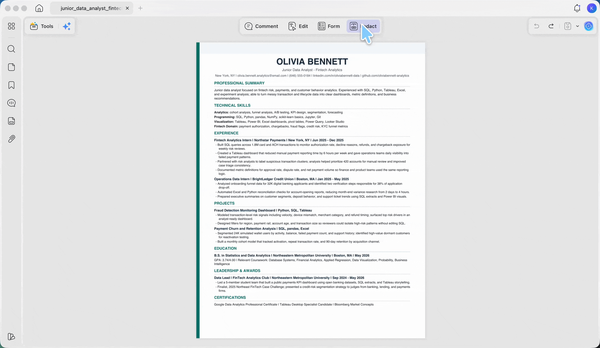Click the undo arrow

pyautogui.click(x=537, y=26)
